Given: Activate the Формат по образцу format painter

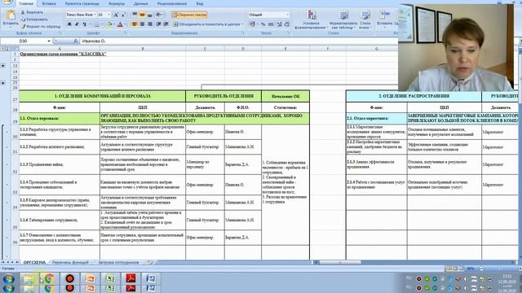Looking at the screenshot, I should click(x=41, y=26).
